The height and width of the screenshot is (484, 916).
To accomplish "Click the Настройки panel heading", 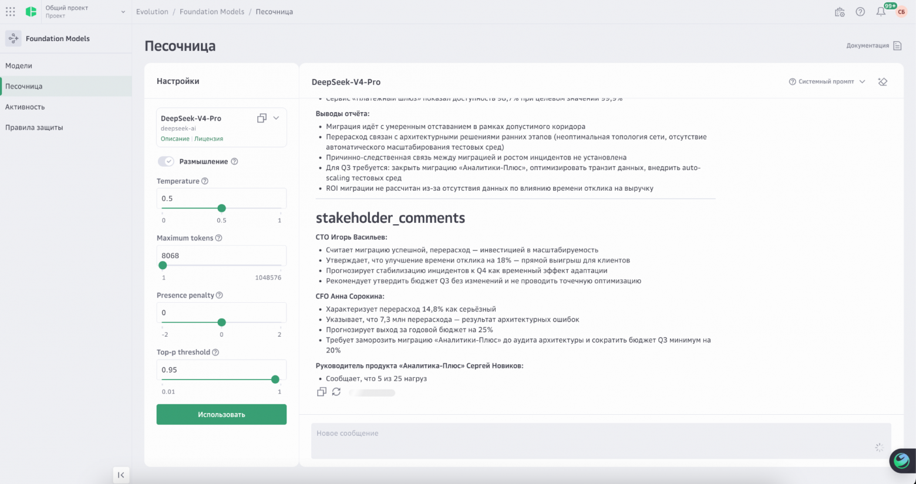I will 178,82.
